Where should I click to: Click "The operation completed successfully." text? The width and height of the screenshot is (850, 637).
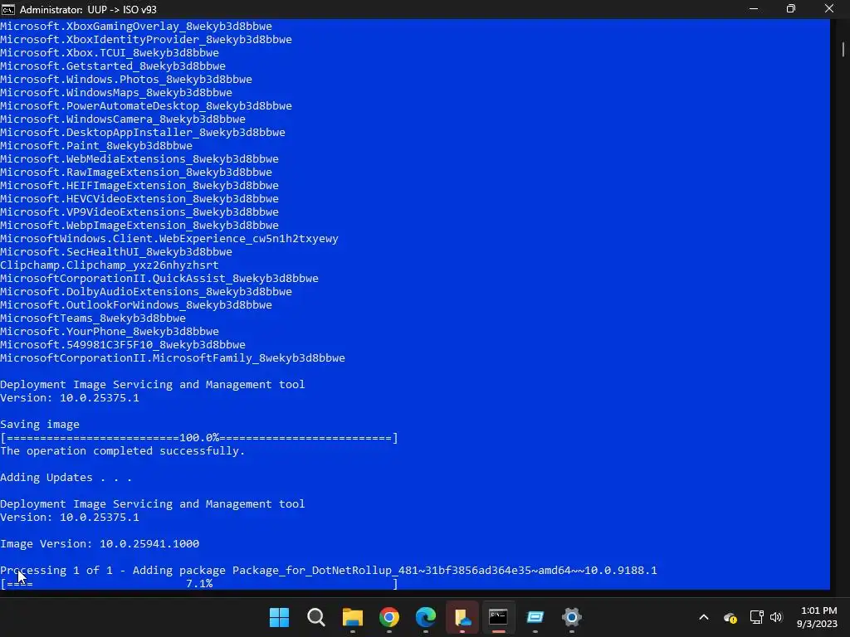pyautogui.click(x=123, y=450)
